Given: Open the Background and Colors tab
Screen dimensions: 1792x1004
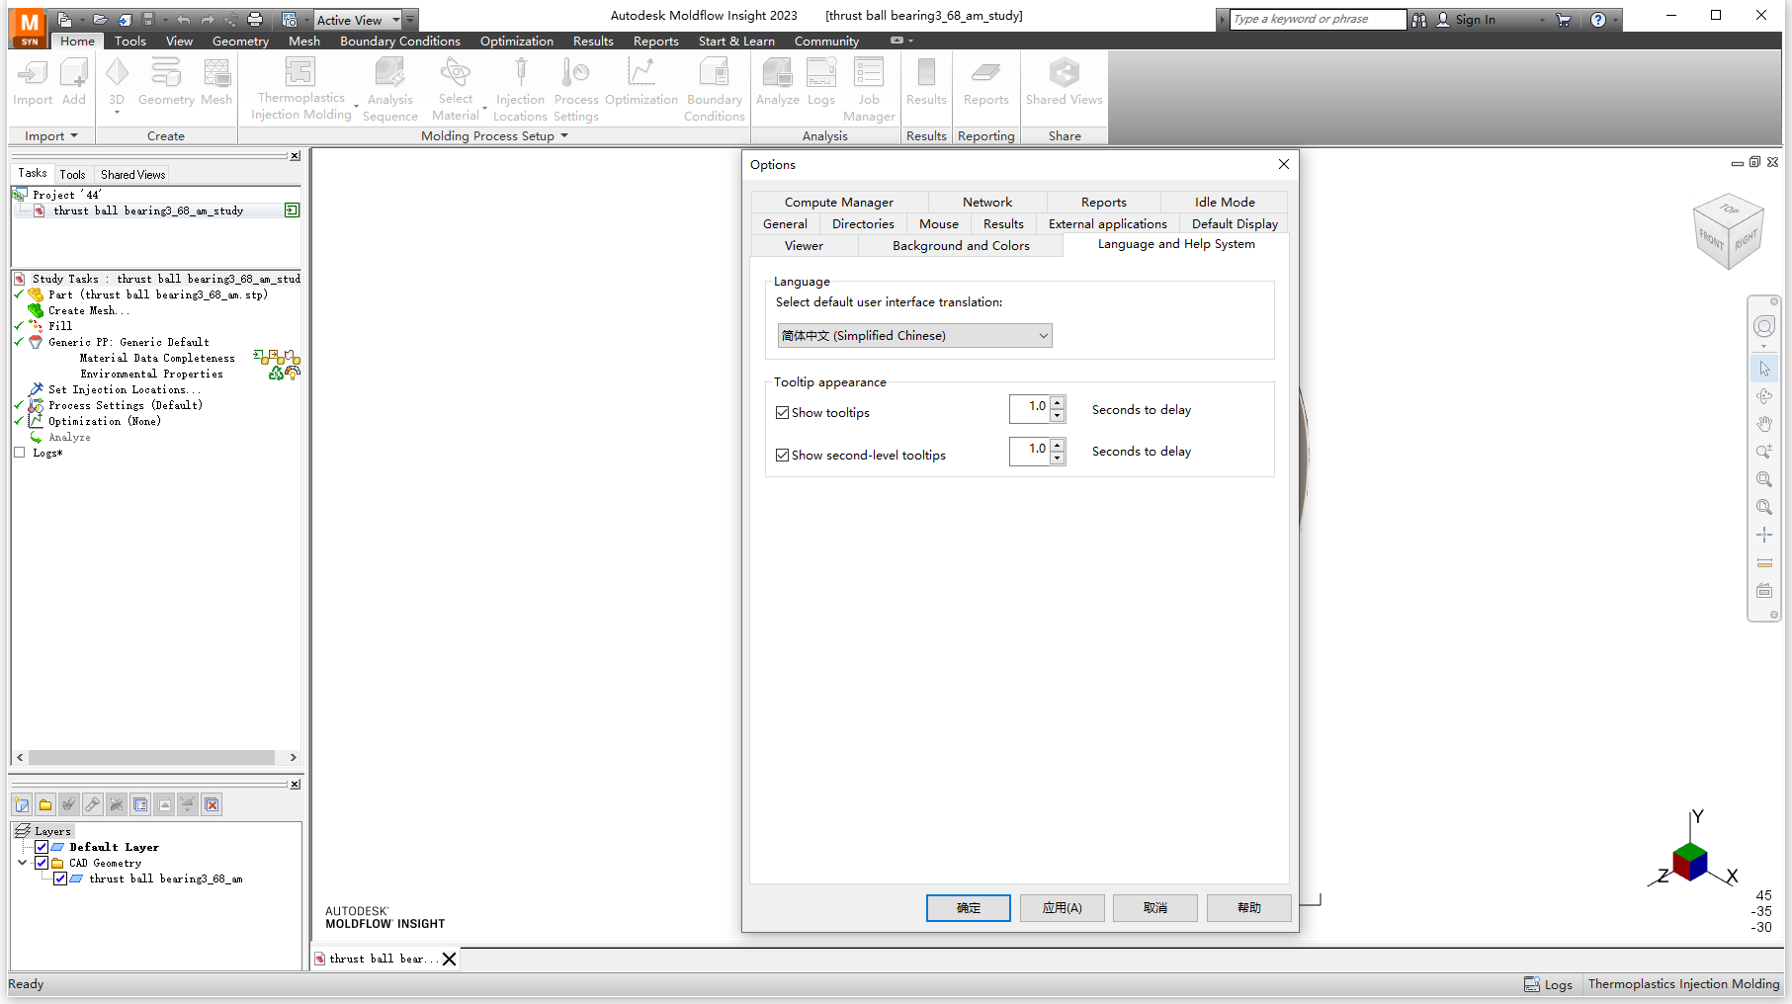Looking at the screenshot, I should (x=961, y=246).
